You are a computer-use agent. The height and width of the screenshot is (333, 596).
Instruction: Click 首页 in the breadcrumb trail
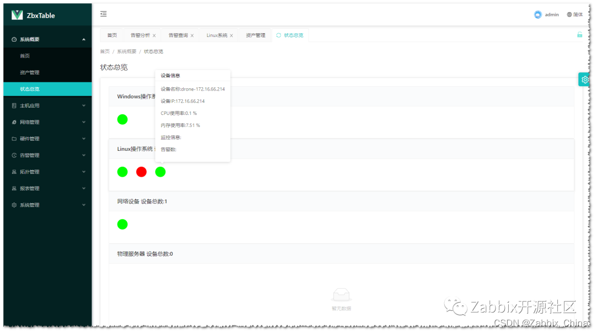(x=104, y=51)
